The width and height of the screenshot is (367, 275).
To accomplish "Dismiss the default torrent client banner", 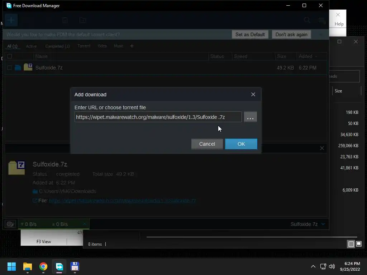I will coord(321,35).
